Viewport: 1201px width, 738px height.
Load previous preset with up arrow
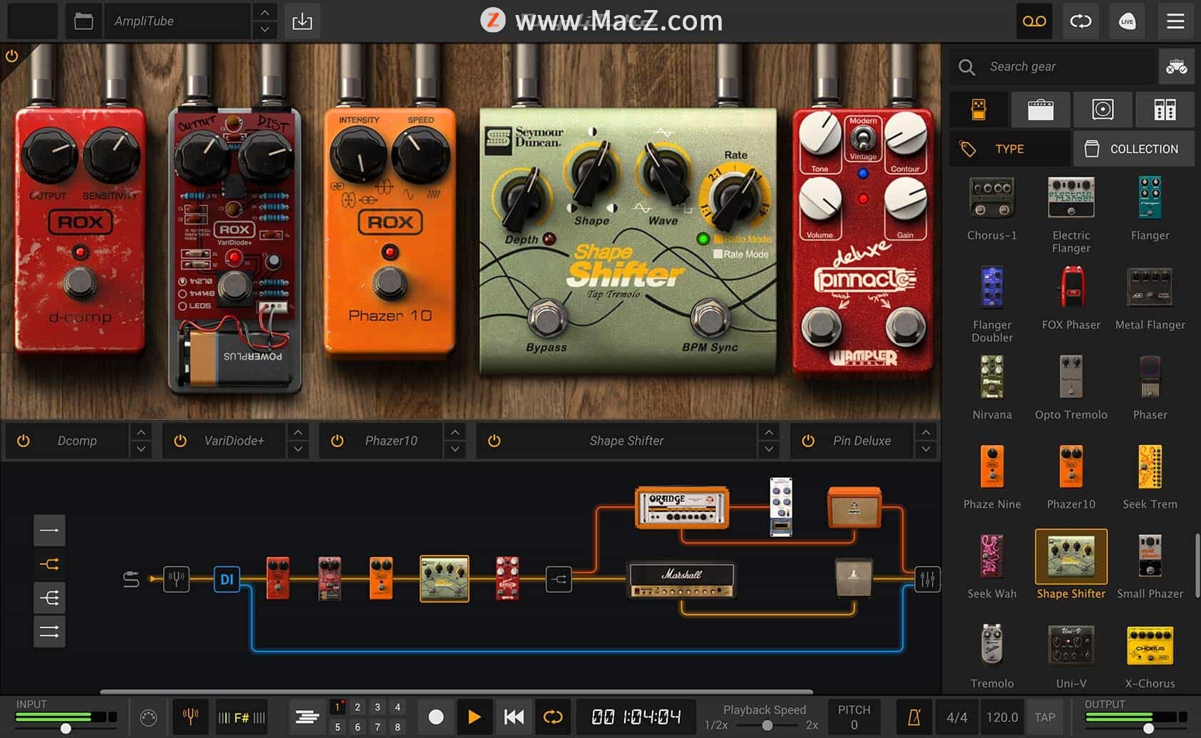[265, 12]
